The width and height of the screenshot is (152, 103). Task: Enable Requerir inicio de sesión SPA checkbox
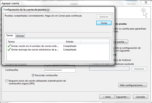7,81
